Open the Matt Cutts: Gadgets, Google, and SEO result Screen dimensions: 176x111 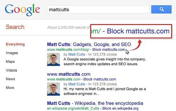(89, 44)
